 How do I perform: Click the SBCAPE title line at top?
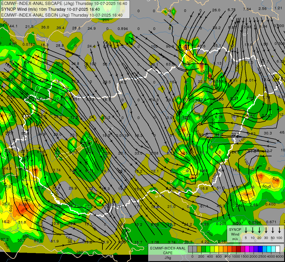click(64, 3)
